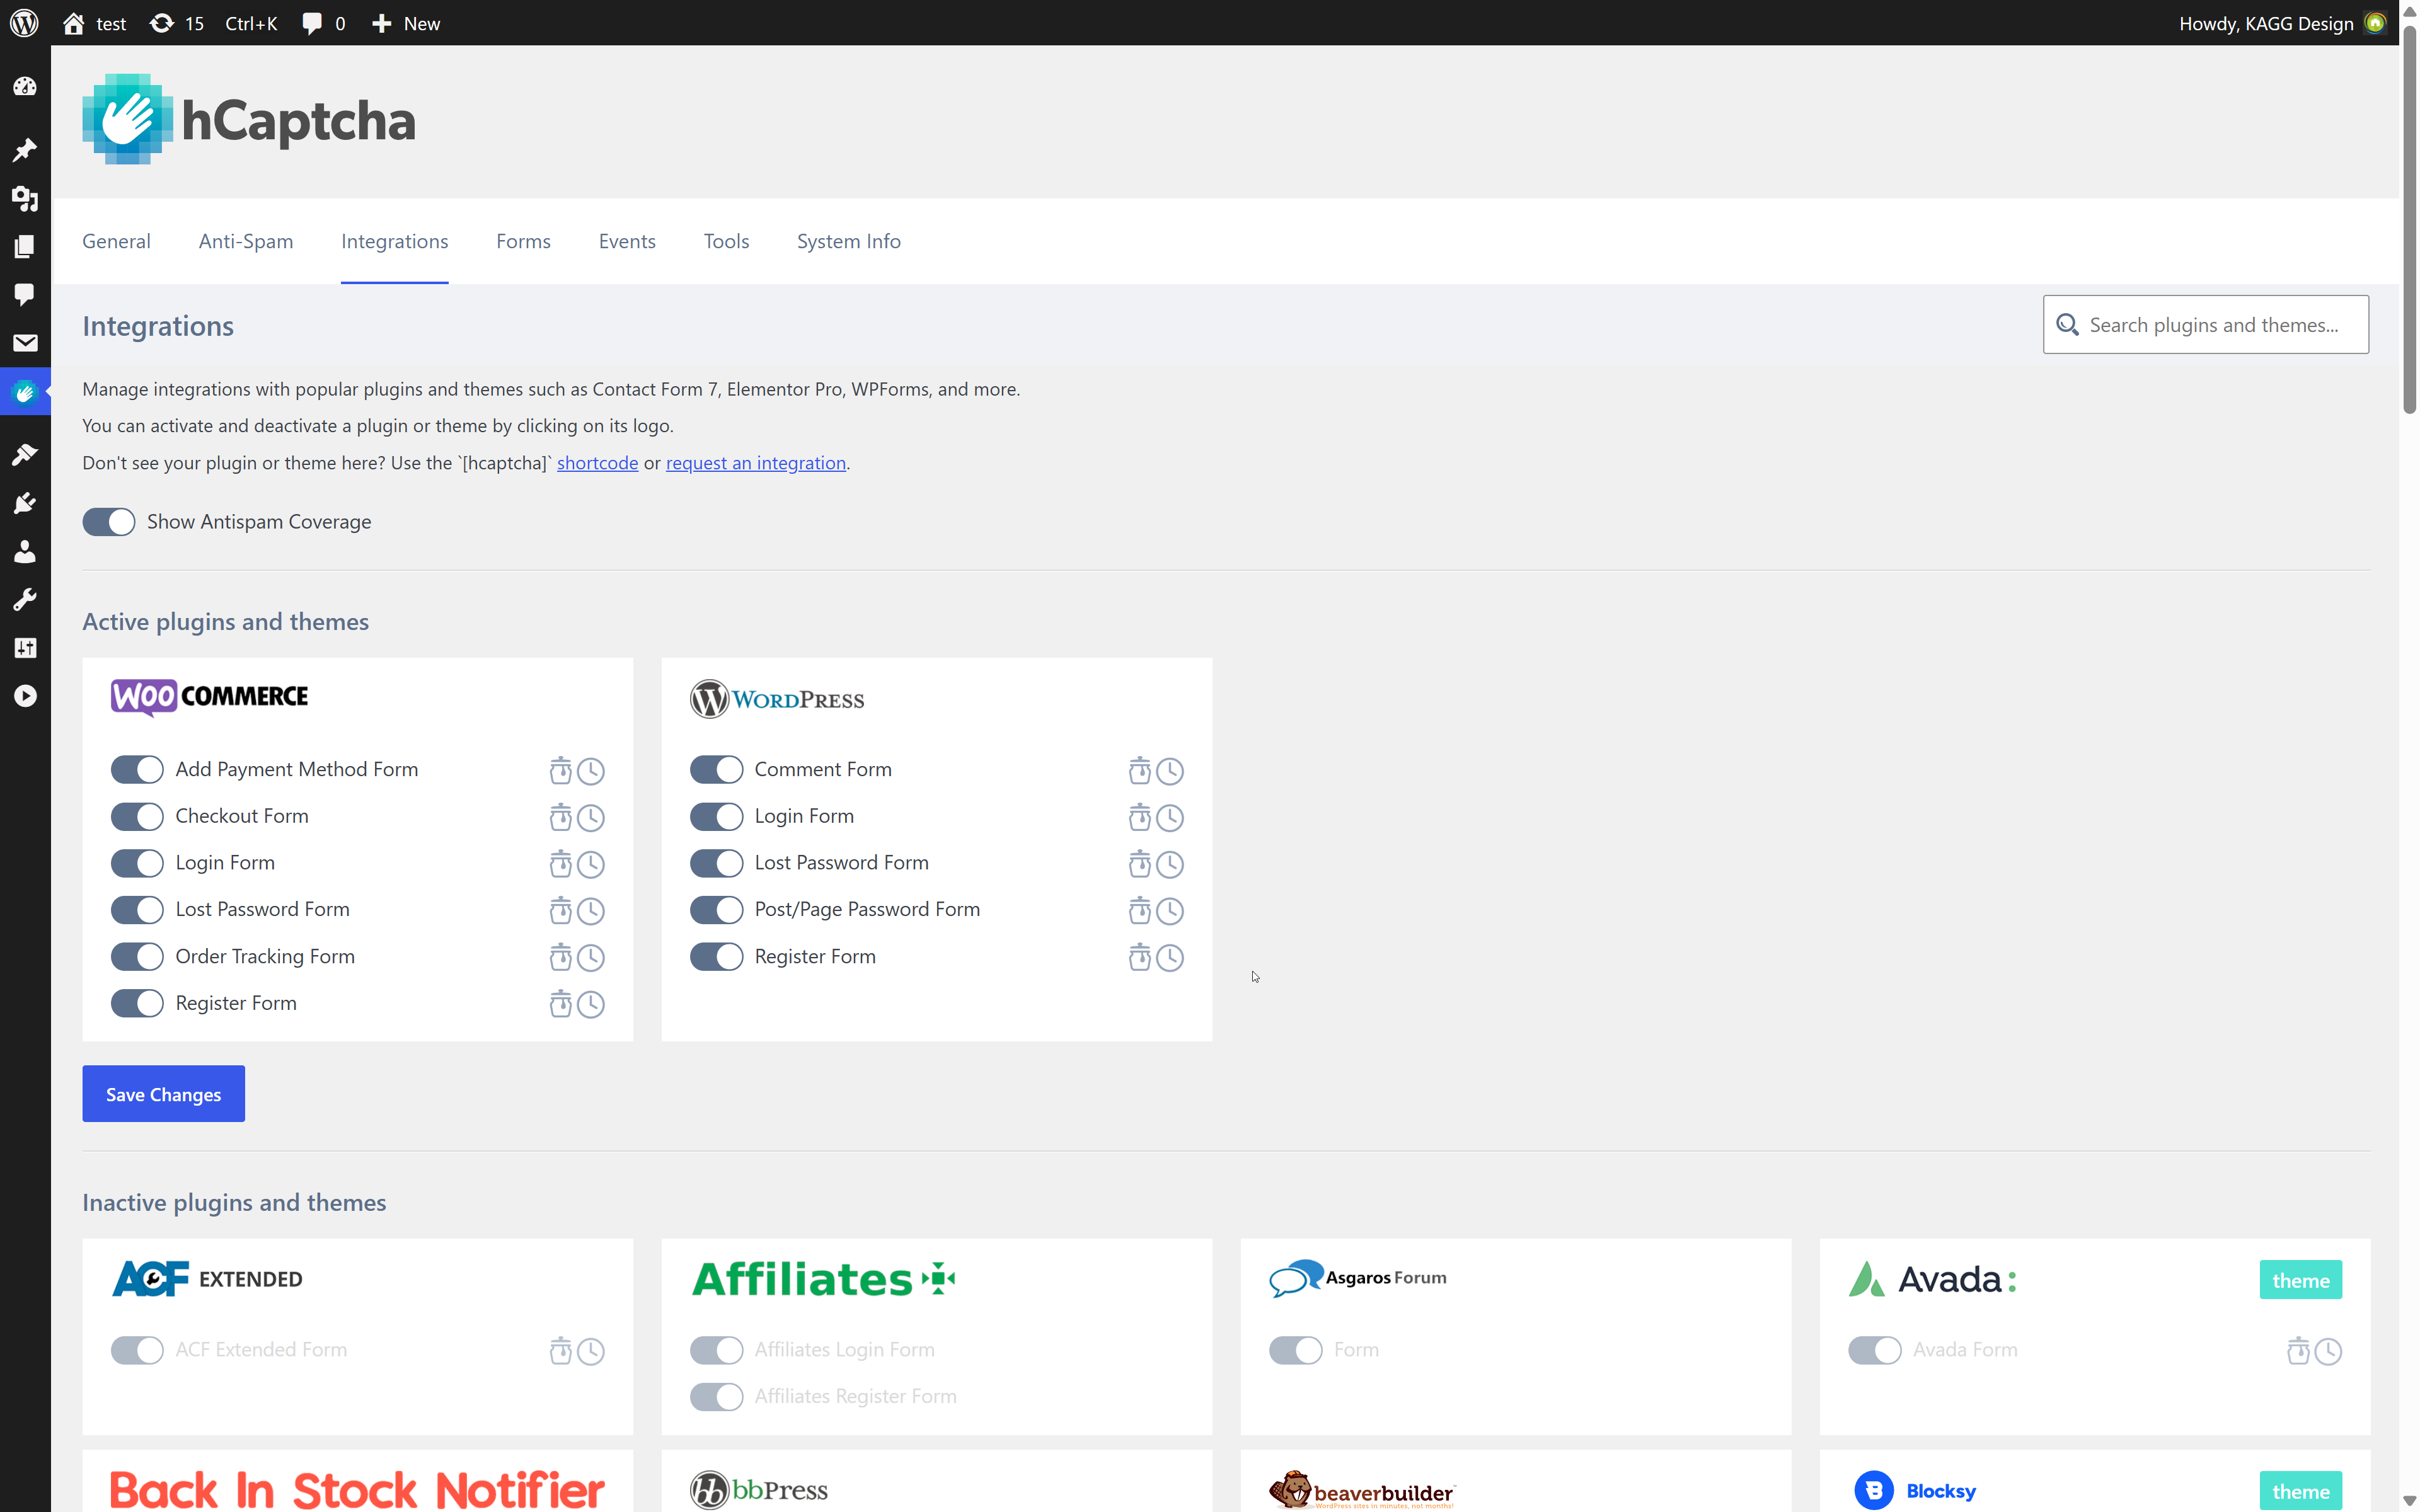The width and height of the screenshot is (2420, 1512).
Task: Click the clock icon next to WooCommerce Login Form
Action: [x=591, y=864]
